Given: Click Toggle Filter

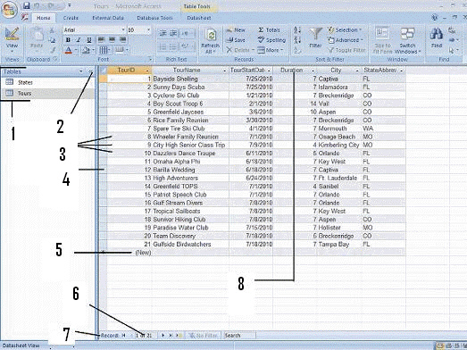Looking at the screenshot, I should coord(346,50).
